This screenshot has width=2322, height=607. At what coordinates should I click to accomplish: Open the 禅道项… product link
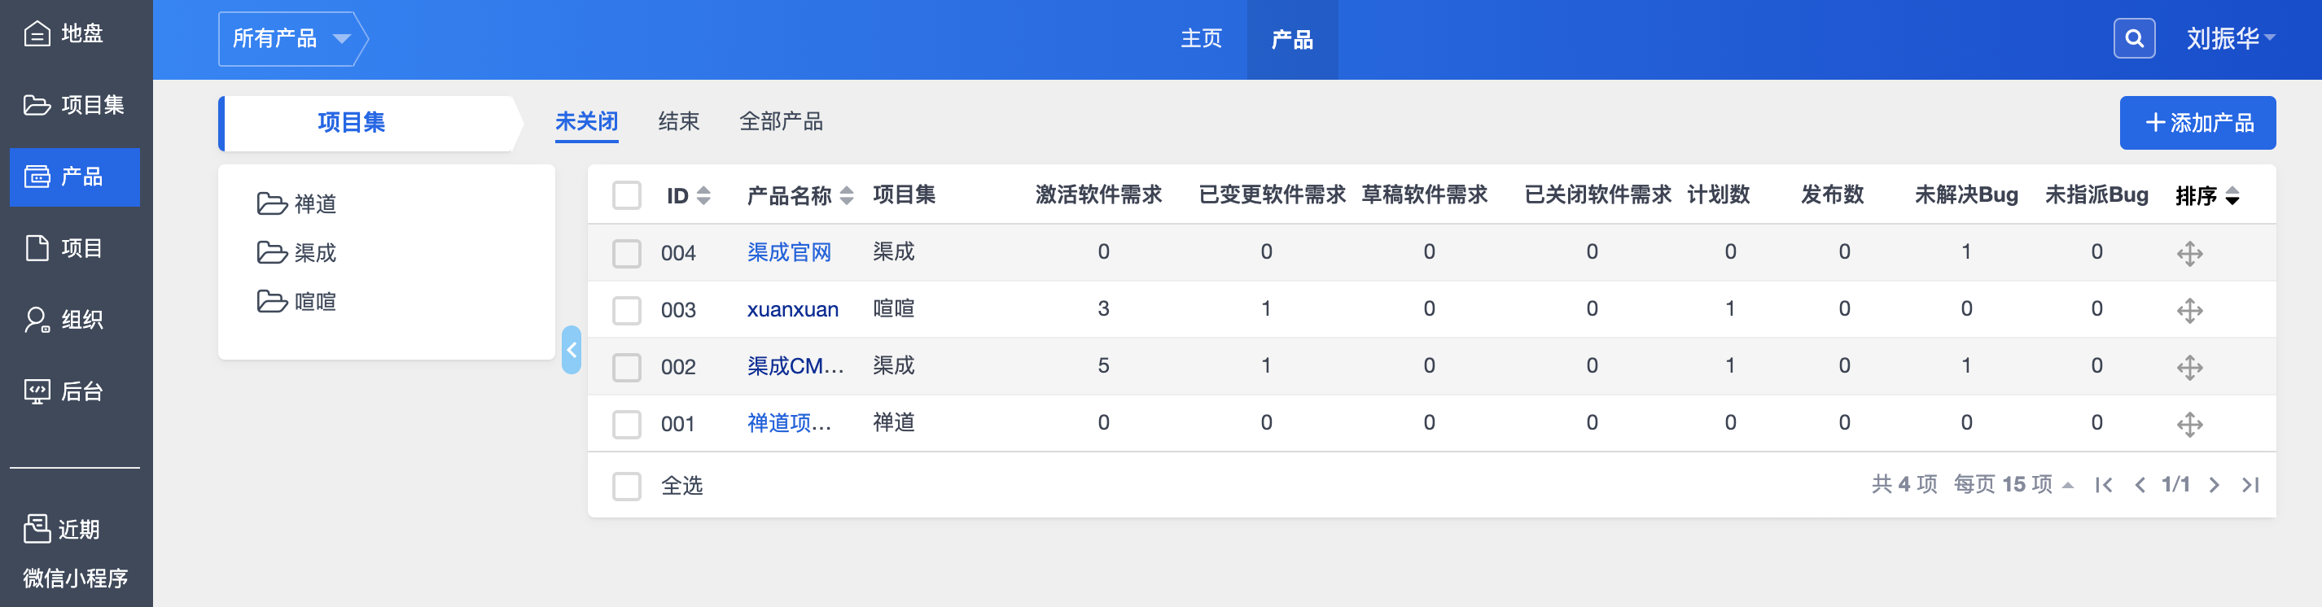pos(789,423)
